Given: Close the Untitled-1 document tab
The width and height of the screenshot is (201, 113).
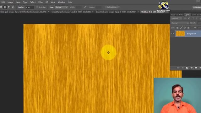Looking at the screenshot, I should pyautogui.click(x=167, y=12).
